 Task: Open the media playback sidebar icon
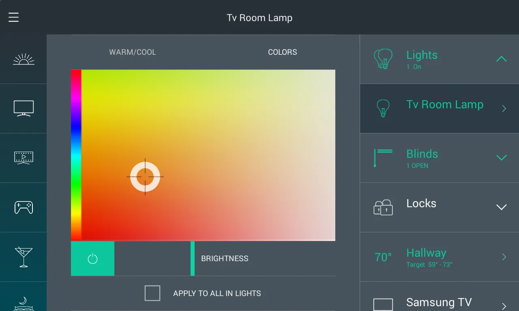(23, 157)
